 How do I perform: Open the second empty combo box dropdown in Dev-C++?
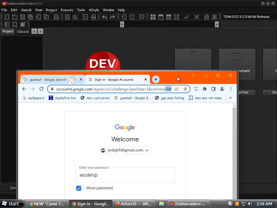pos(217,24)
